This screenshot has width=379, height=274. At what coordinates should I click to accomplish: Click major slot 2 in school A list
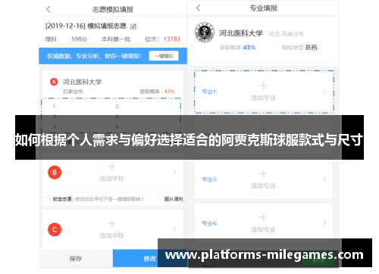(117, 107)
